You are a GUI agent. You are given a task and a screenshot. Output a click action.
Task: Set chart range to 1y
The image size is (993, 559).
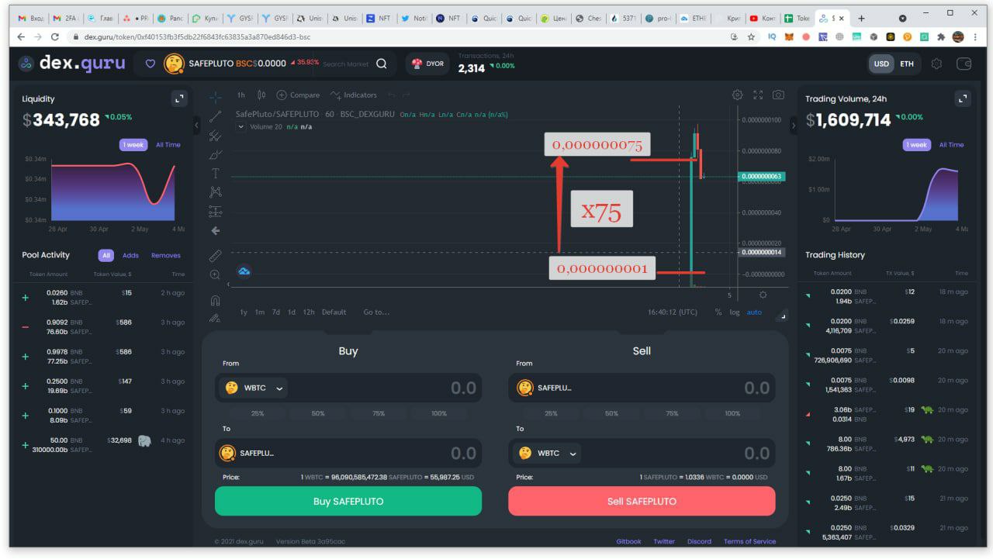tap(244, 312)
